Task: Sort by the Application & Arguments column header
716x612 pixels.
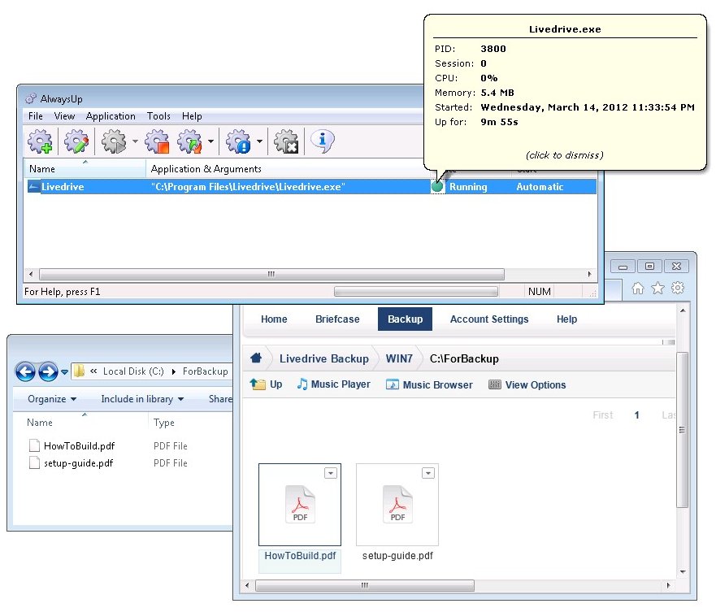Action: (x=288, y=169)
